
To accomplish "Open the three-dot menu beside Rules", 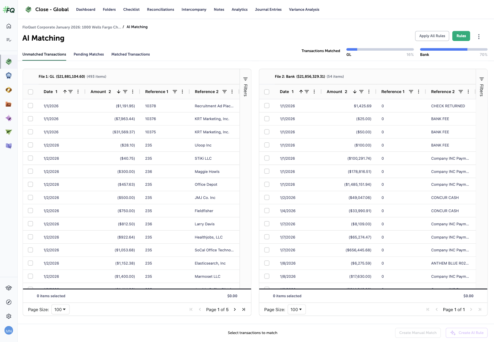I will 479,36.
